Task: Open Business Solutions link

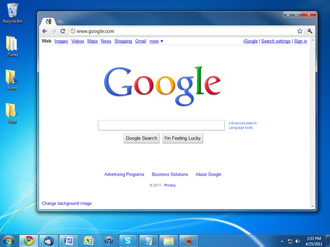Action: tap(170, 174)
